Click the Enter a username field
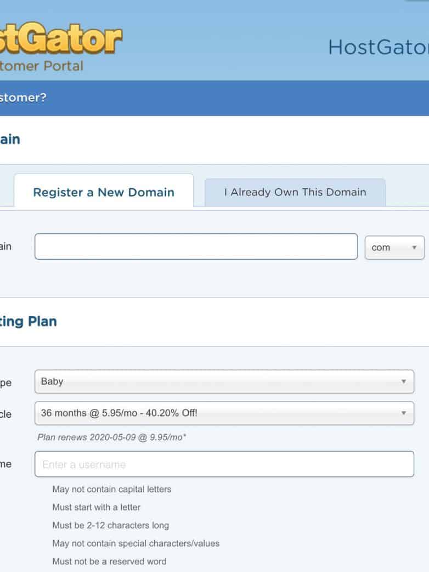 click(224, 464)
